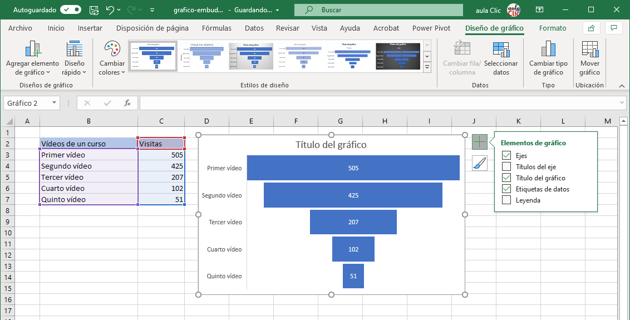630x320 pixels.
Task: Uncheck the Ejes checkbox
Action: [x=506, y=156]
